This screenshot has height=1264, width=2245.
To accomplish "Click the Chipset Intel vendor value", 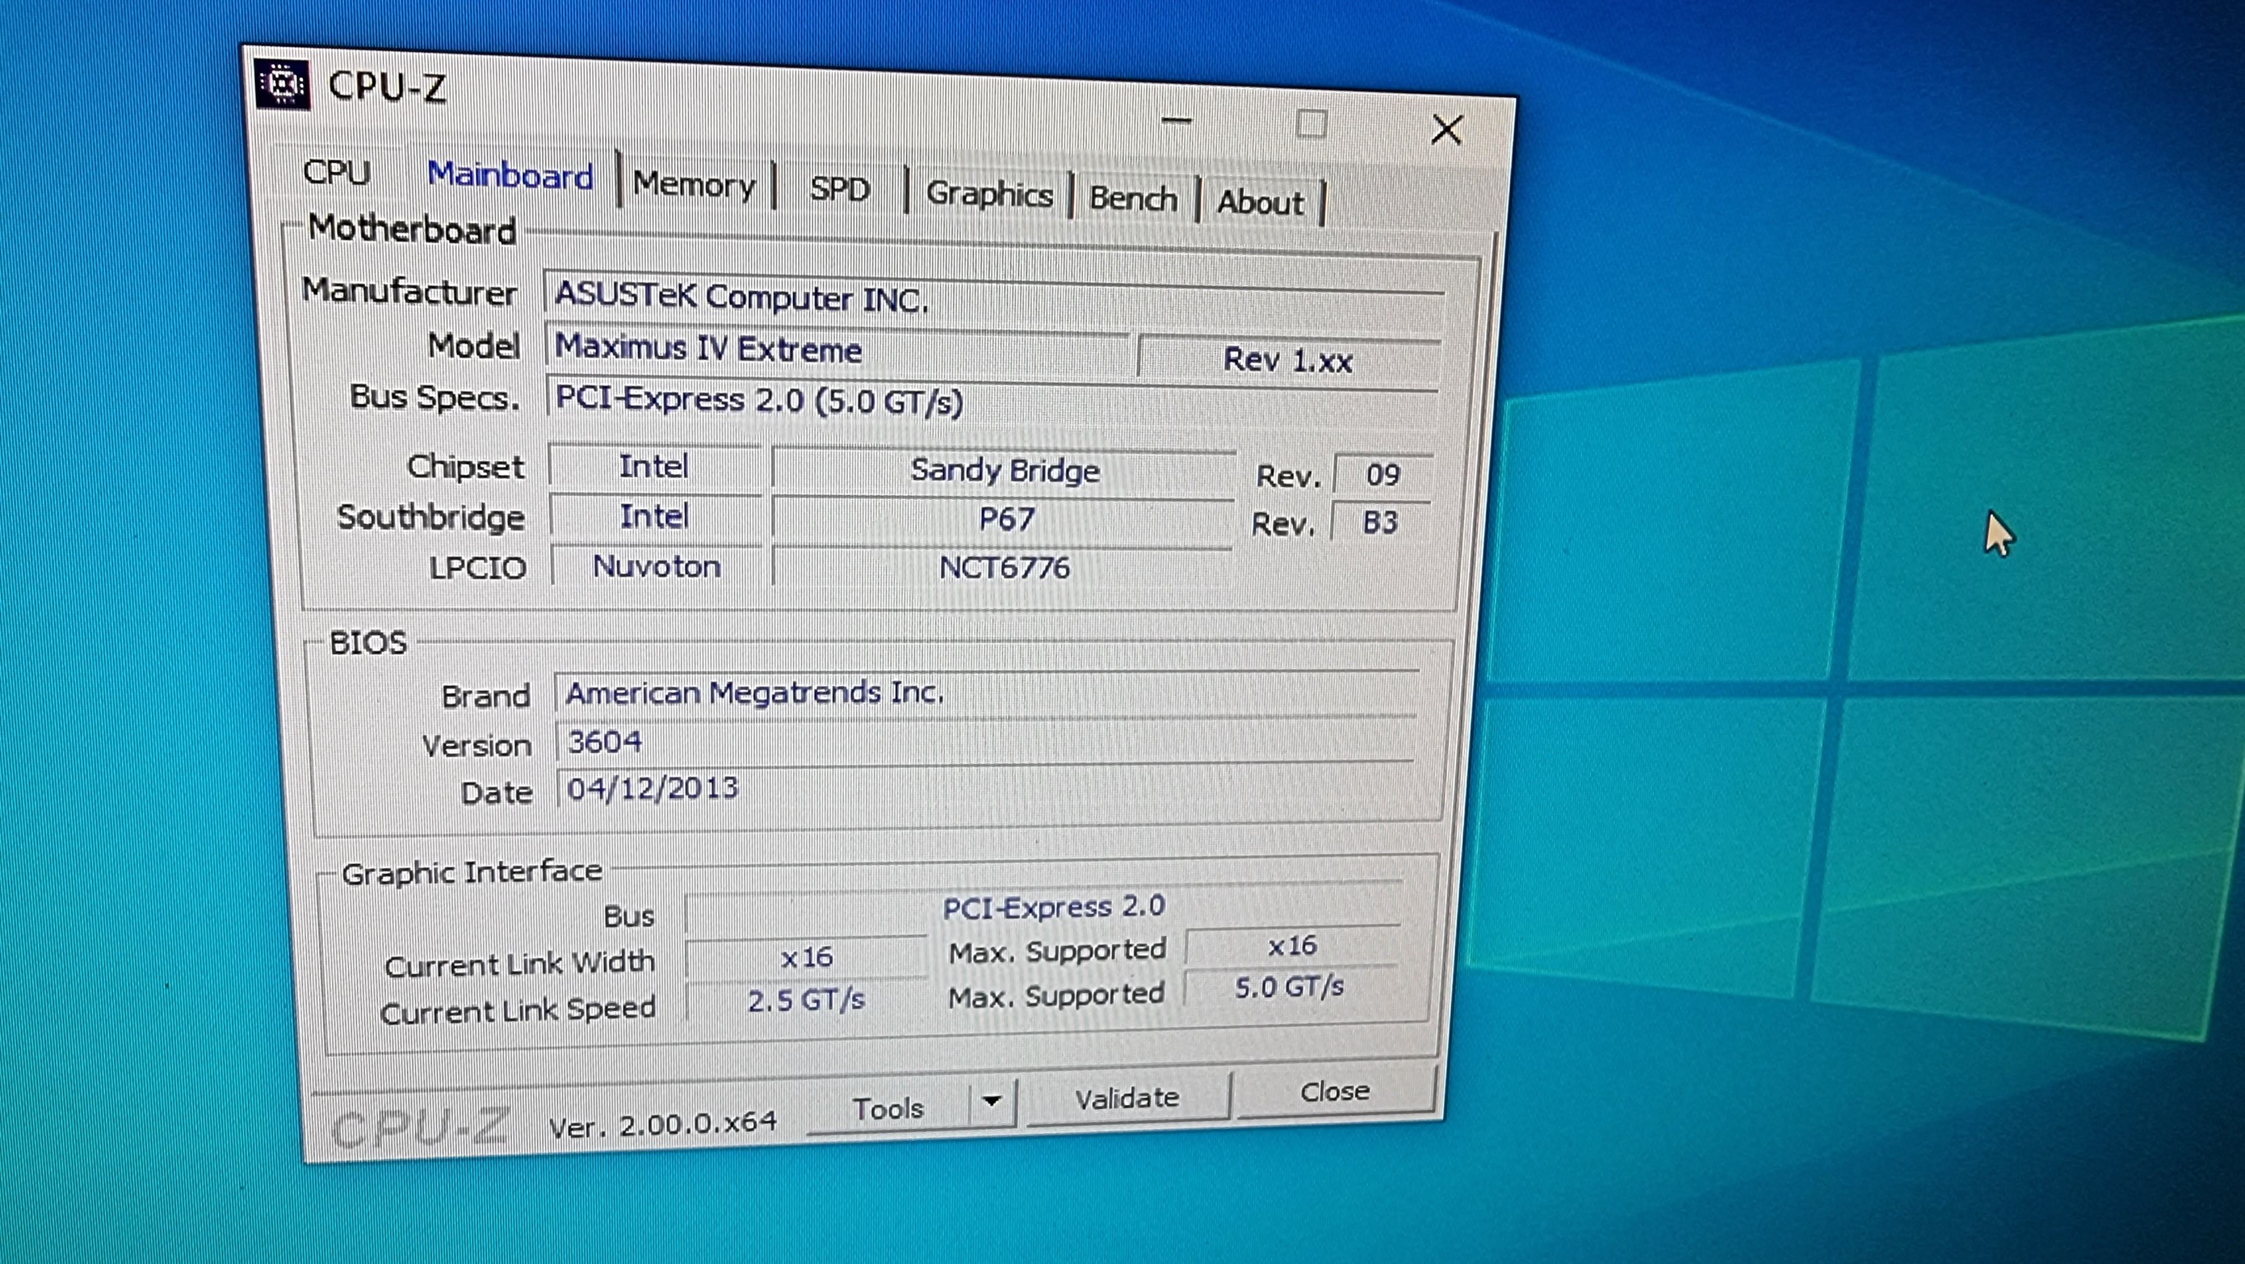I will 654,466.
